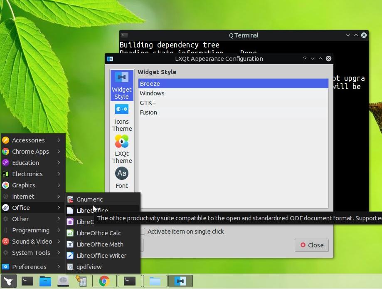Expand the System Tools submenu arrow

[x=59, y=252]
